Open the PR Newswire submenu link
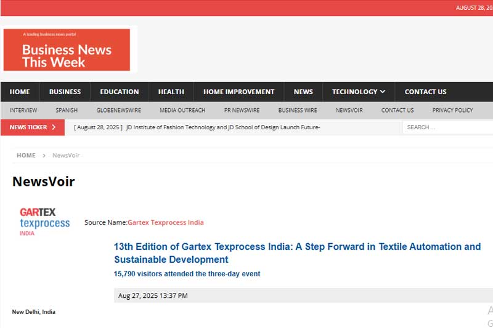493x328 pixels. point(242,110)
